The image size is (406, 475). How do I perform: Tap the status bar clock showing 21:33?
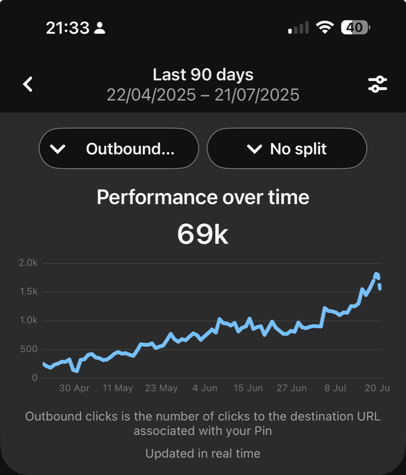[x=68, y=28]
